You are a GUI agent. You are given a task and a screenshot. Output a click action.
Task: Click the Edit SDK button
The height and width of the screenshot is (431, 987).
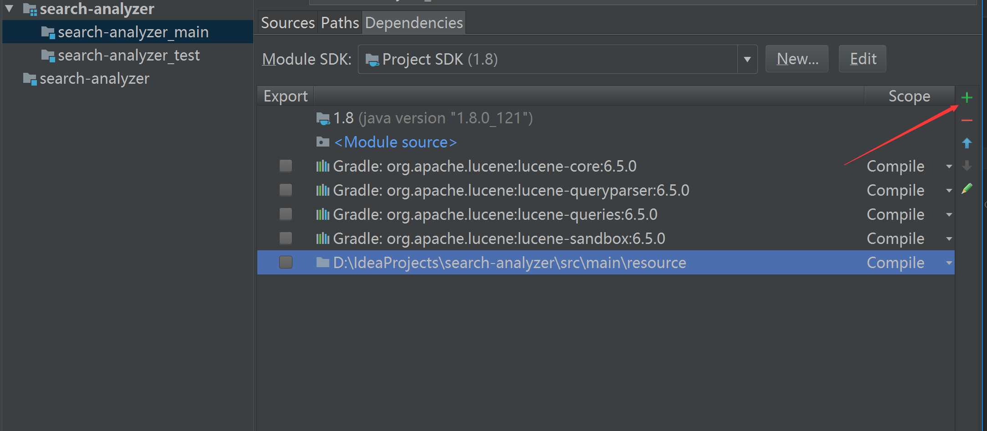(x=863, y=59)
